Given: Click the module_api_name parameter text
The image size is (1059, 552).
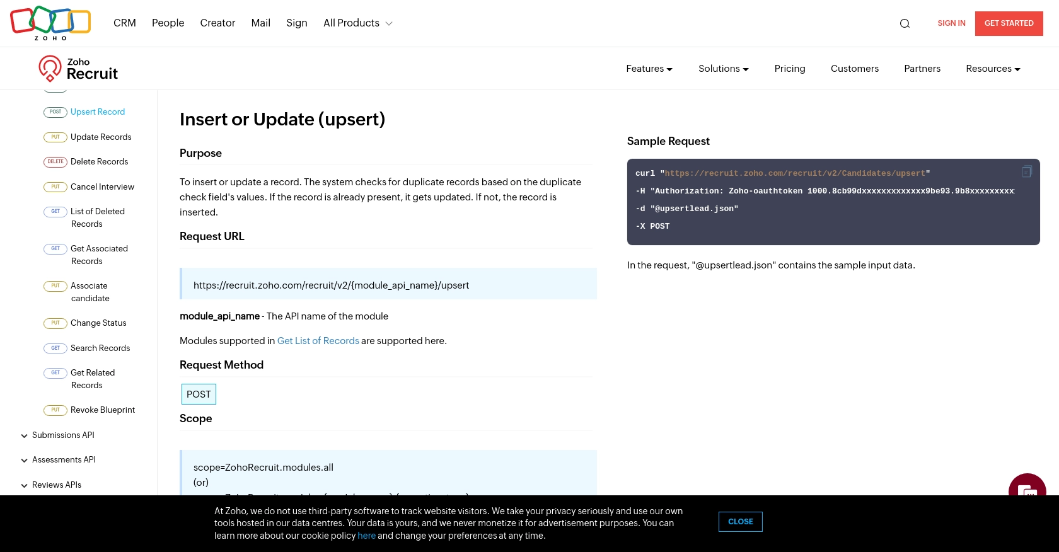Looking at the screenshot, I should click(219, 316).
